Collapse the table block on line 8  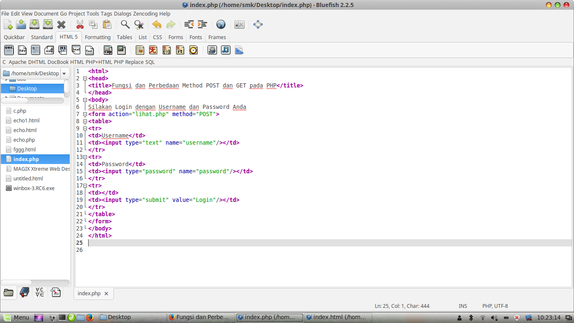pos(85,121)
